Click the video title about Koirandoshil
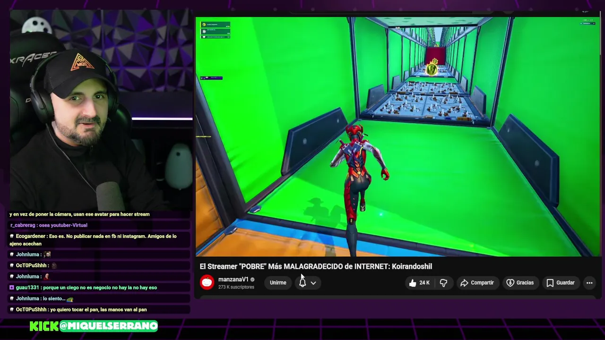 [x=316, y=266]
